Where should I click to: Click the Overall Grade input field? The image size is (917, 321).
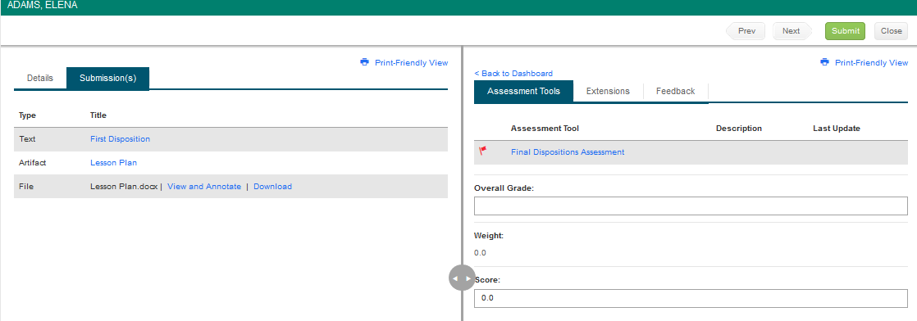[691, 206]
